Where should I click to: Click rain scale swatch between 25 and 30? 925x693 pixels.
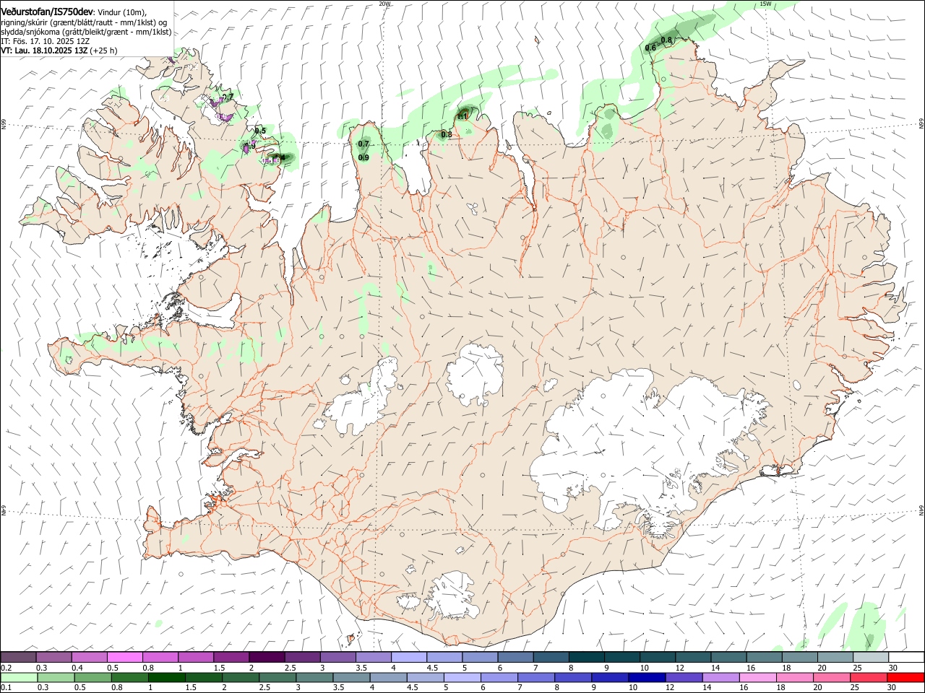click(x=869, y=677)
